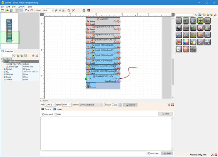Click the design canvas vertical scrollbar thumb
This screenshot has width=218, height=157.
[x=173, y=72]
